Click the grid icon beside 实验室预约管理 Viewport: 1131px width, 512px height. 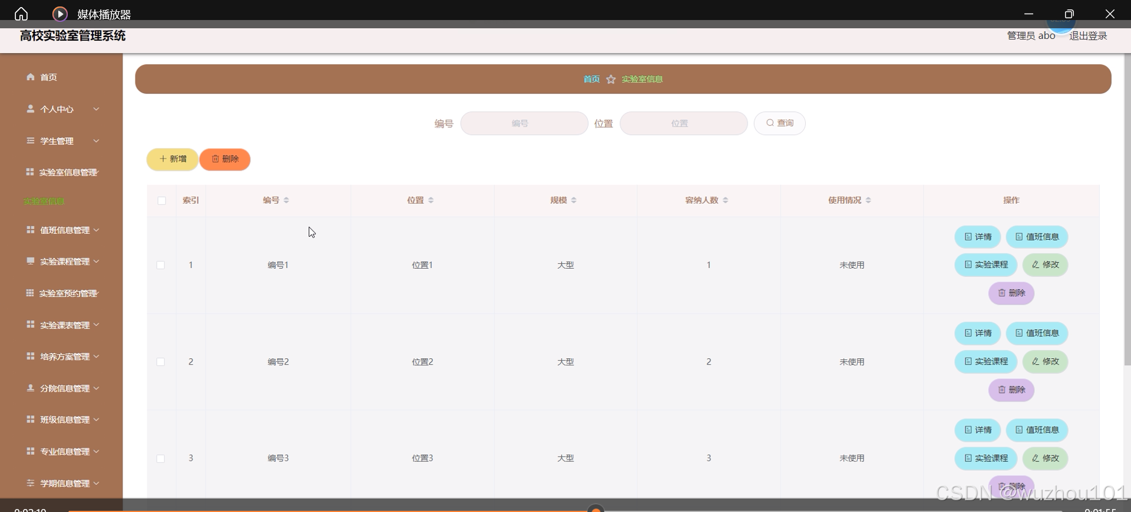point(30,292)
